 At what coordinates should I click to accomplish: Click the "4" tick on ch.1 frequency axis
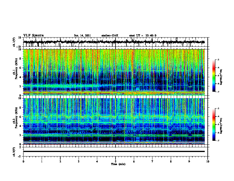click(21, 77)
